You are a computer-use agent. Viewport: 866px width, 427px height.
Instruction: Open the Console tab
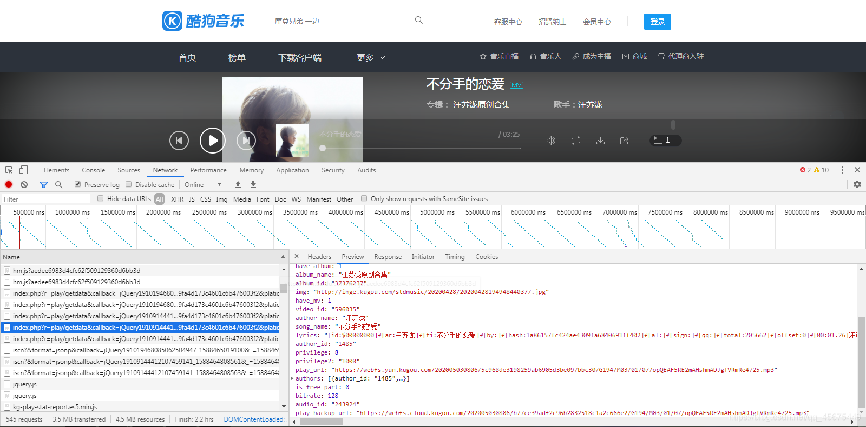94,170
